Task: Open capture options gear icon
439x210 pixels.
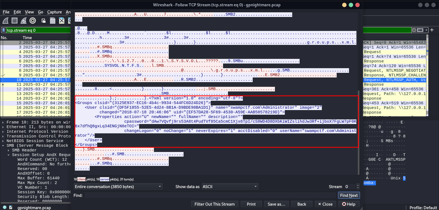Action: (x=33, y=21)
